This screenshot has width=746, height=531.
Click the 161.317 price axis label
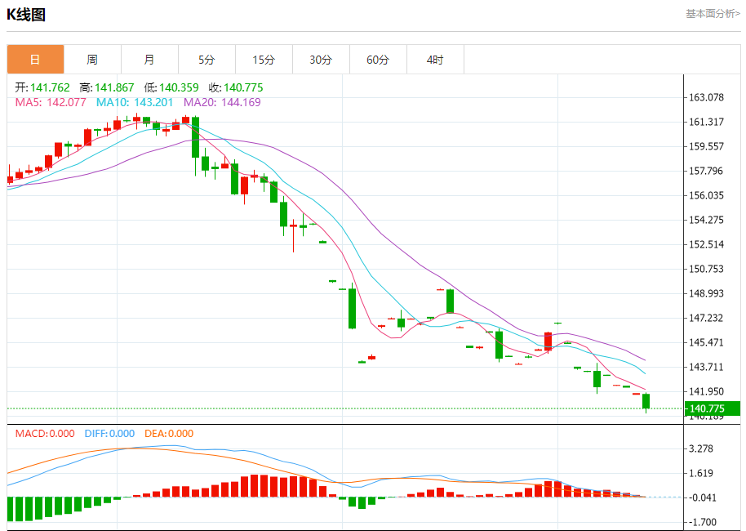pyautogui.click(x=707, y=122)
